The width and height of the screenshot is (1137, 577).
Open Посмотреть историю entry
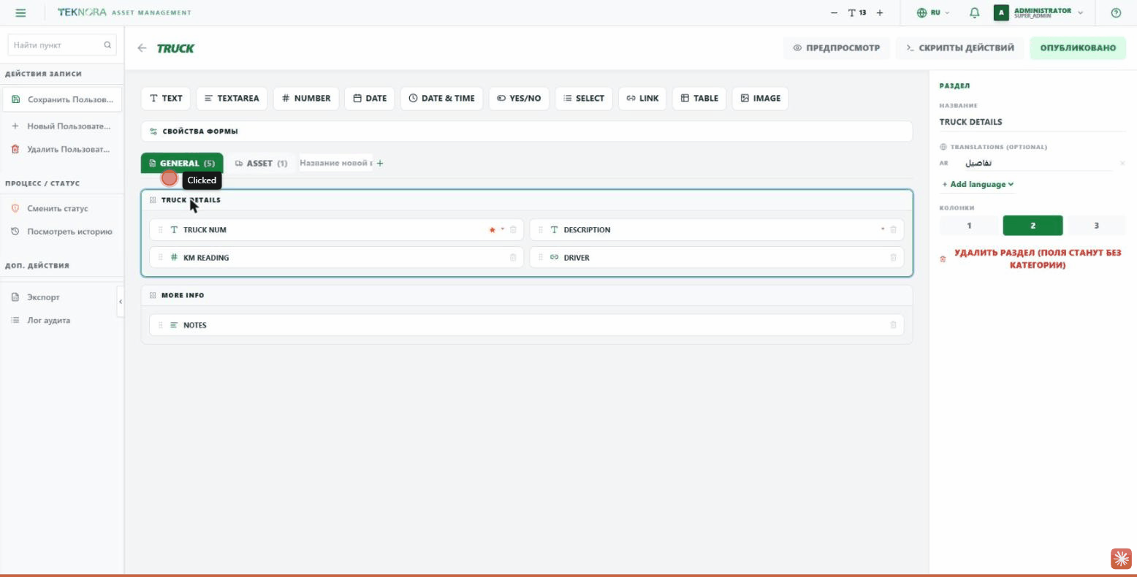pos(62,232)
